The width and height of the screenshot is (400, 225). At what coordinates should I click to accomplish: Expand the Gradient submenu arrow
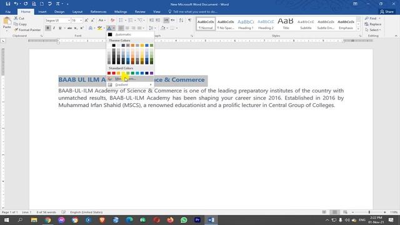point(151,85)
